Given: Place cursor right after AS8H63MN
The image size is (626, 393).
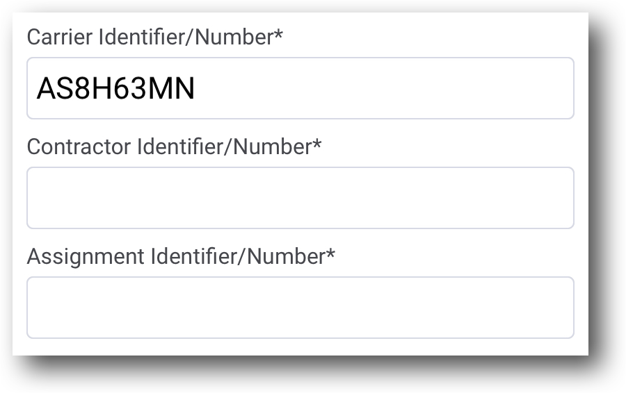Looking at the screenshot, I should point(197,89).
